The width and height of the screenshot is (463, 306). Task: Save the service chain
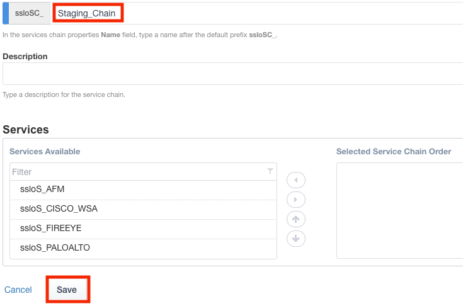[67, 290]
